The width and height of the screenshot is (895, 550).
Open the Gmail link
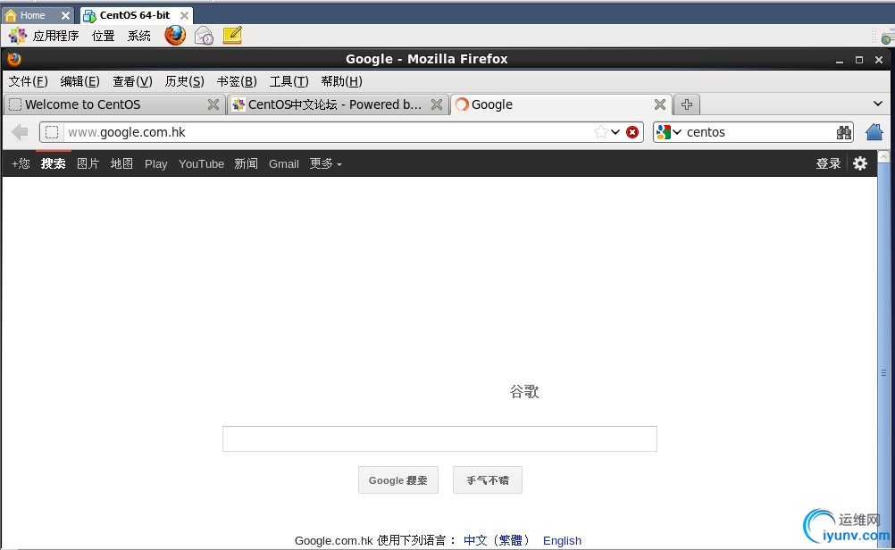coord(284,163)
